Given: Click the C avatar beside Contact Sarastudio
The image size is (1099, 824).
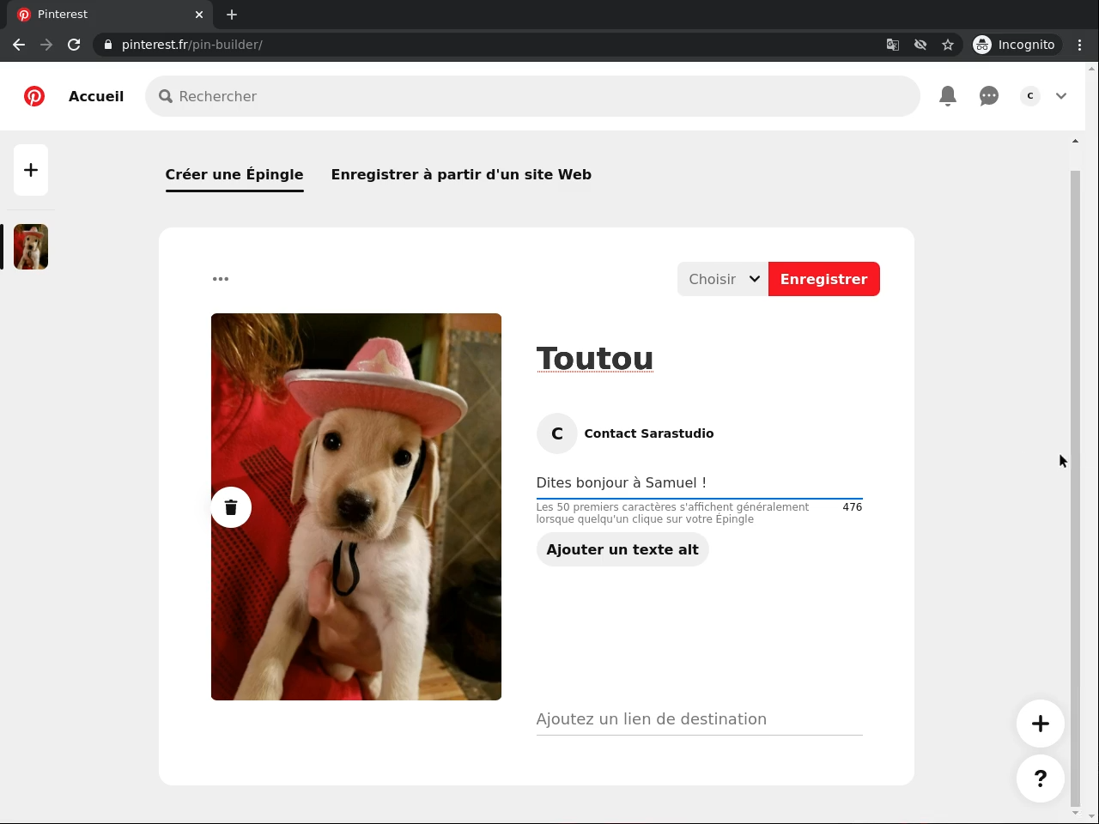Looking at the screenshot, I should pos(557,433).
